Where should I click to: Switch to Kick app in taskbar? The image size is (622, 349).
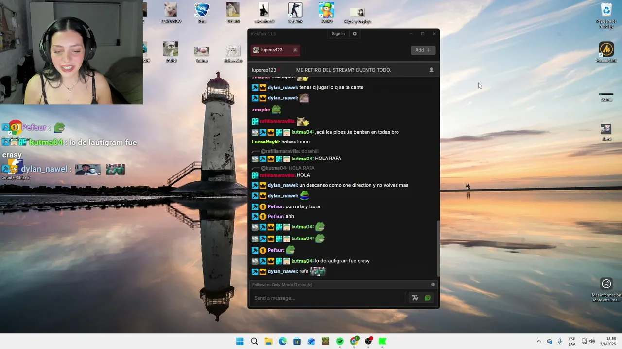(x=382, y=341)
